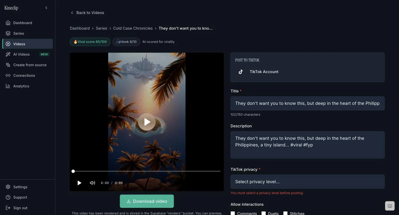
Task: Click the video seek bar handle
Action: 73,171
